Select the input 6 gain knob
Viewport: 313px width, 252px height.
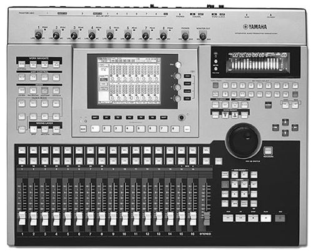128,36
